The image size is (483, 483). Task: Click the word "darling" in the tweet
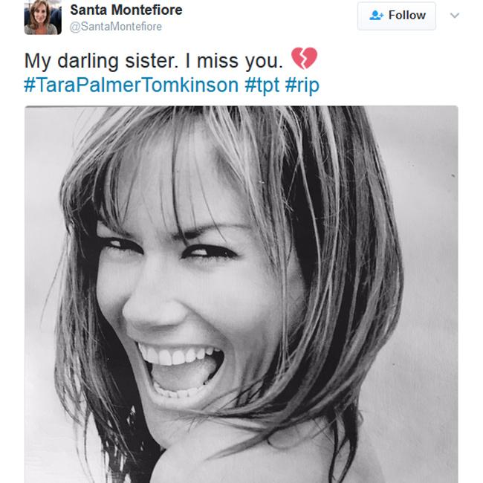tap(91, 60)
